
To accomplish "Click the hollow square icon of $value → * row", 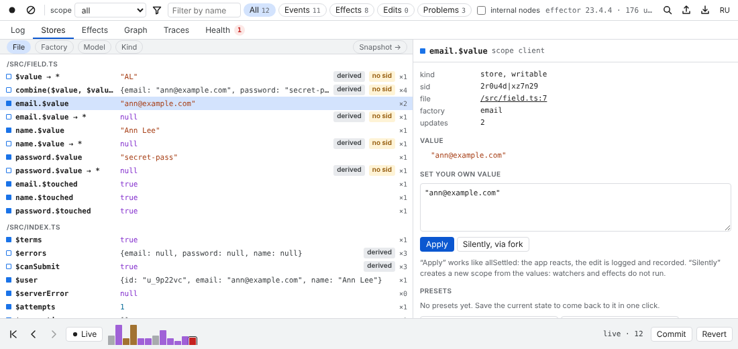I will (9, 77).
